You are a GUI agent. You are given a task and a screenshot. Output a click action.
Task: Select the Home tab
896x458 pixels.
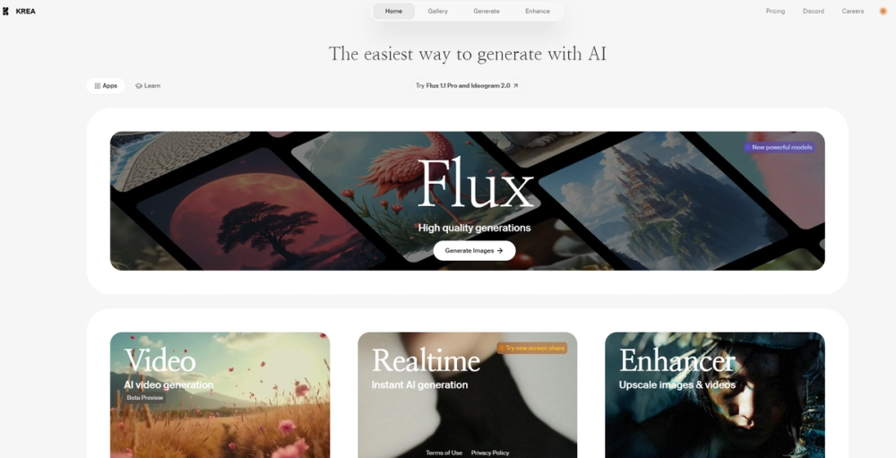pyautogui.click(x=393, y=12)
